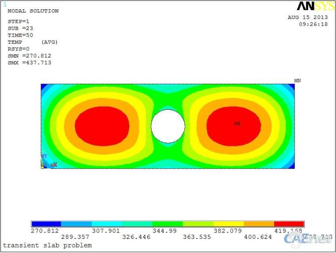Click the AUG 15 2013 date stamp
336x253 pixels.
click(308, 18)
